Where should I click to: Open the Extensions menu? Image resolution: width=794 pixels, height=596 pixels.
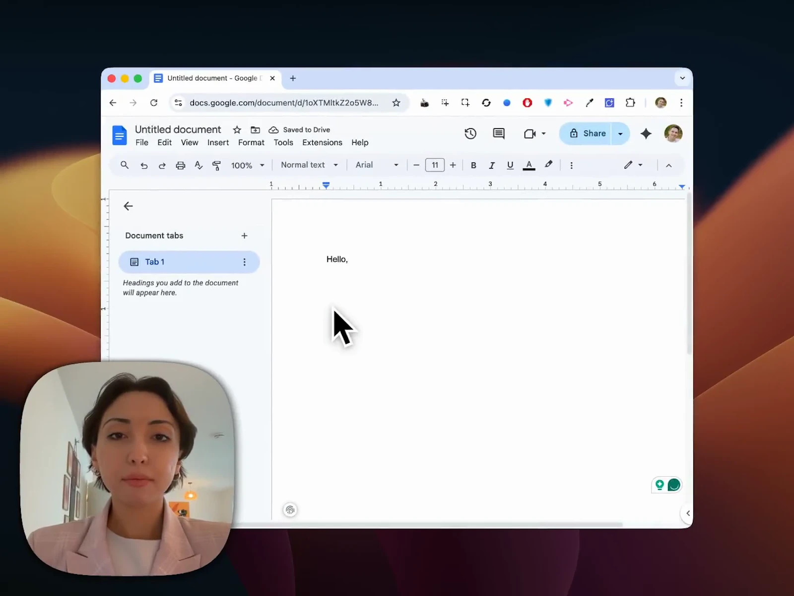point(322,143)
